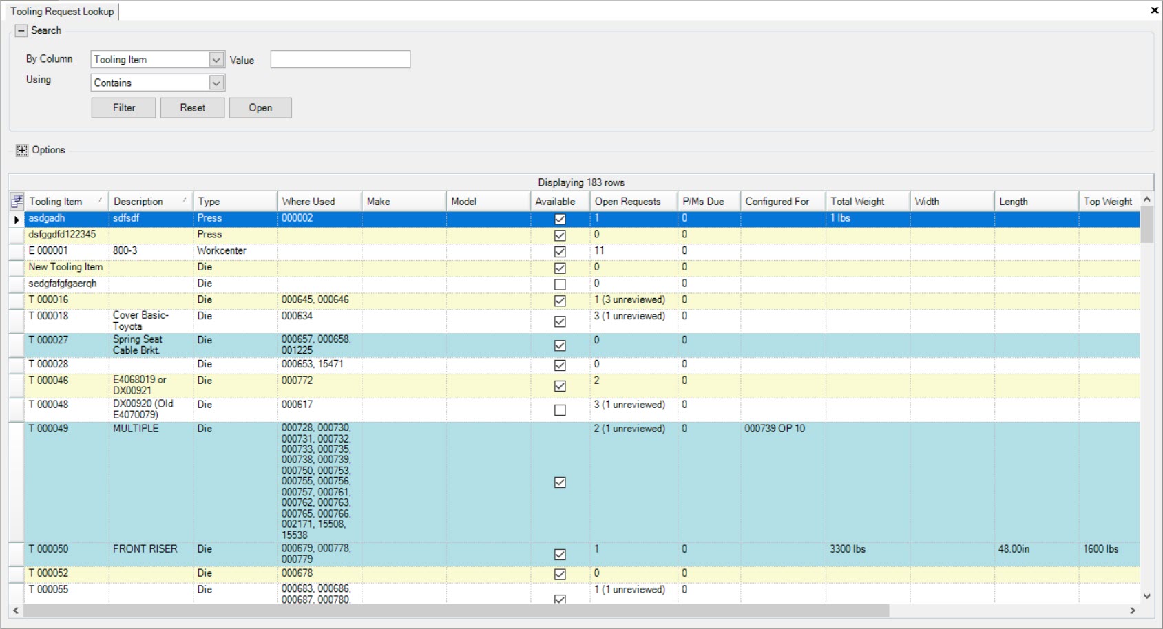Switch to the Tooling Request Lookup tab
The width and height of the screenshot is (1163, 629).
pyautogui.click(x=62, y=12)
